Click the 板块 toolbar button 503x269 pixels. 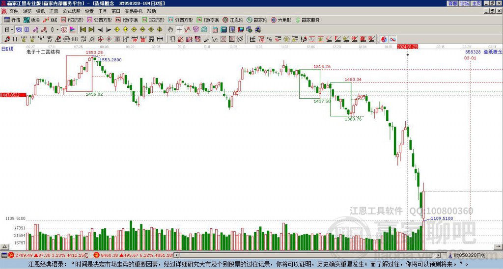click(31, 20)
